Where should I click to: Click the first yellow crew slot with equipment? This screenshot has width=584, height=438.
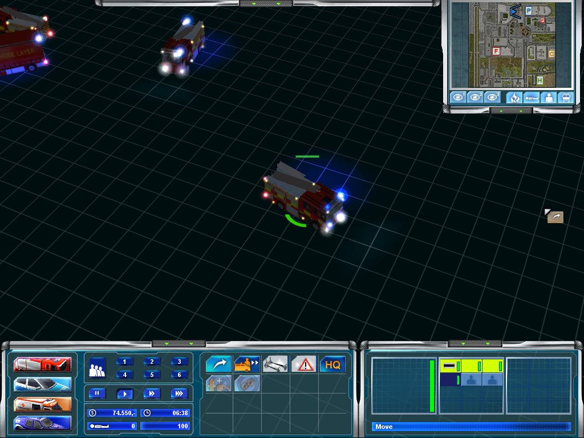(x=451, y=366)
